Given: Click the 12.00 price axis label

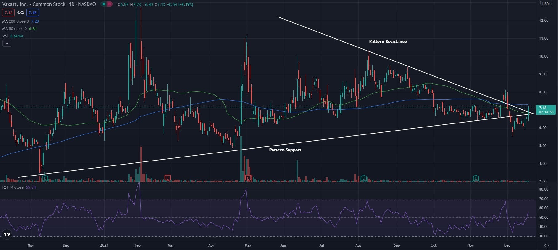Looking at the screenshot, I should 544,21.
